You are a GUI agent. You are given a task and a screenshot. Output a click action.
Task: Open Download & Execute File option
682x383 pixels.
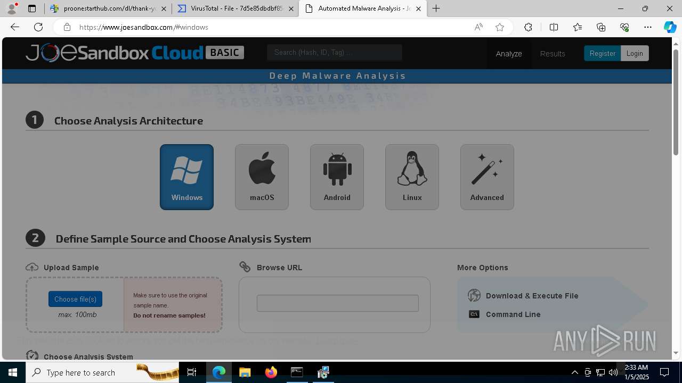523,296
